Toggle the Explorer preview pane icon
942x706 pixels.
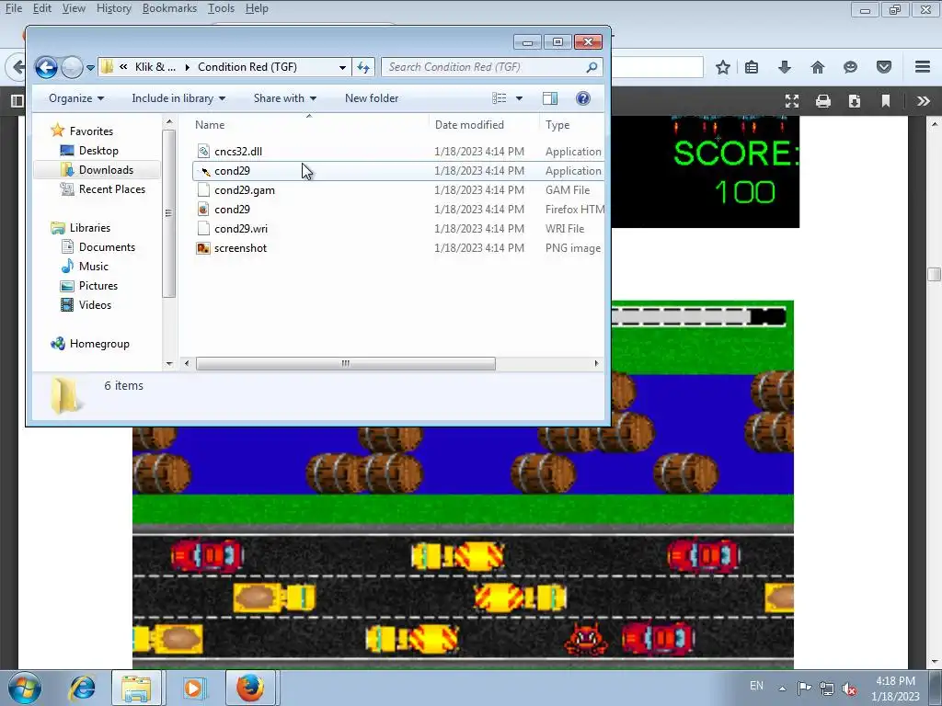click(x=550, y=98)
